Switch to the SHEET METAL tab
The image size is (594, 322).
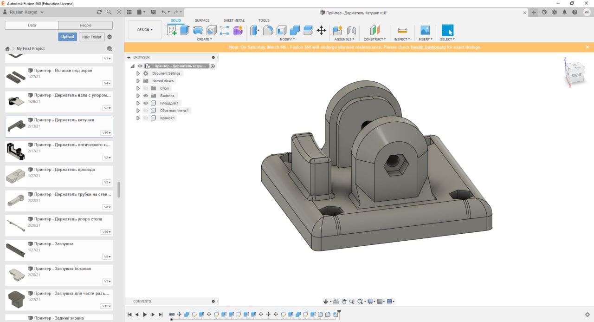pyautogui.click(x=234, y=20)
